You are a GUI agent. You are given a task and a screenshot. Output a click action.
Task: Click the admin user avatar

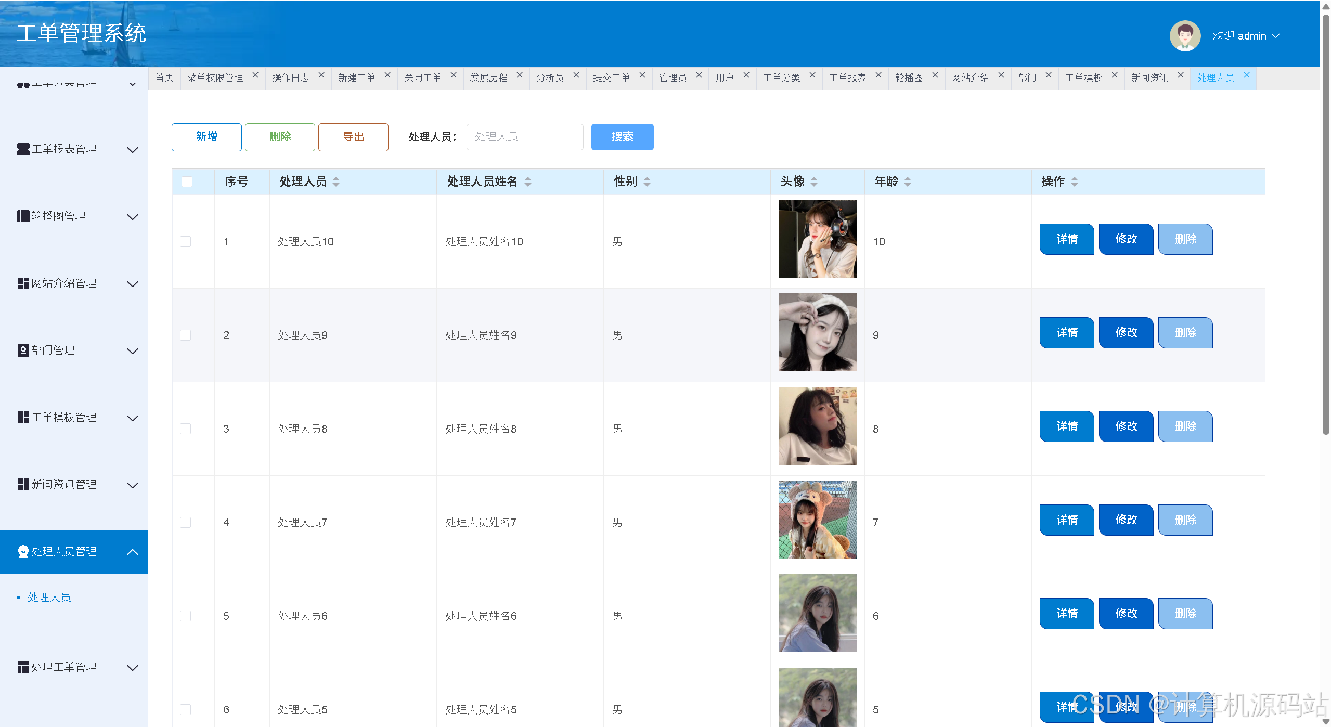pos(1184,36)
